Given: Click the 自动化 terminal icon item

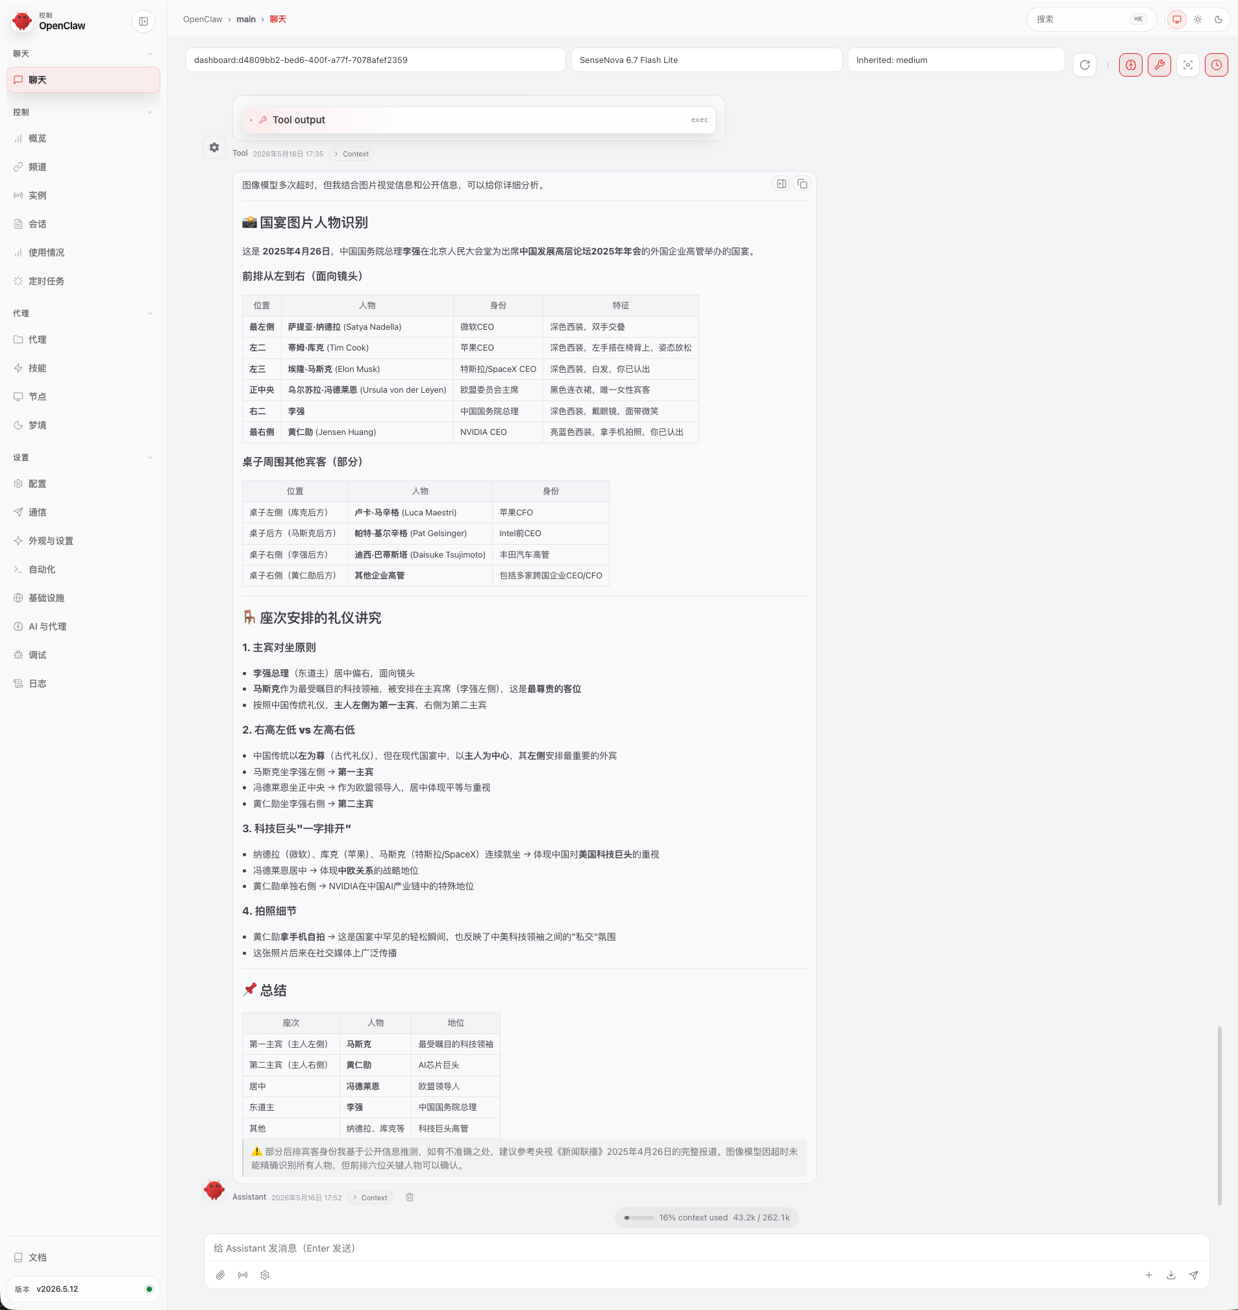Looking at the screenshot, I should click(x=83, y=569).
